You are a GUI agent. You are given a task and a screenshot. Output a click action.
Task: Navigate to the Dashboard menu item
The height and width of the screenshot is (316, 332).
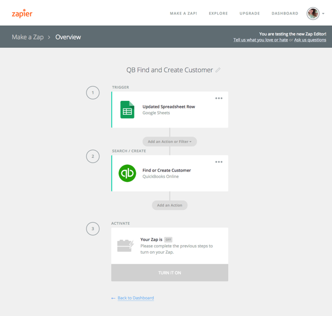[285, 13]
